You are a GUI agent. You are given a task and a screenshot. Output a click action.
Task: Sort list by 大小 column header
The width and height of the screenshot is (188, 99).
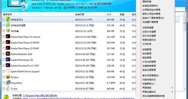[x=109, y=15]
